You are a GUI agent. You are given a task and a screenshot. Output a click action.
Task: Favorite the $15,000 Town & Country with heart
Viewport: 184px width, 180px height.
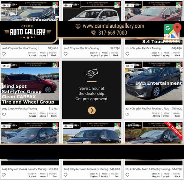[66, 175]
